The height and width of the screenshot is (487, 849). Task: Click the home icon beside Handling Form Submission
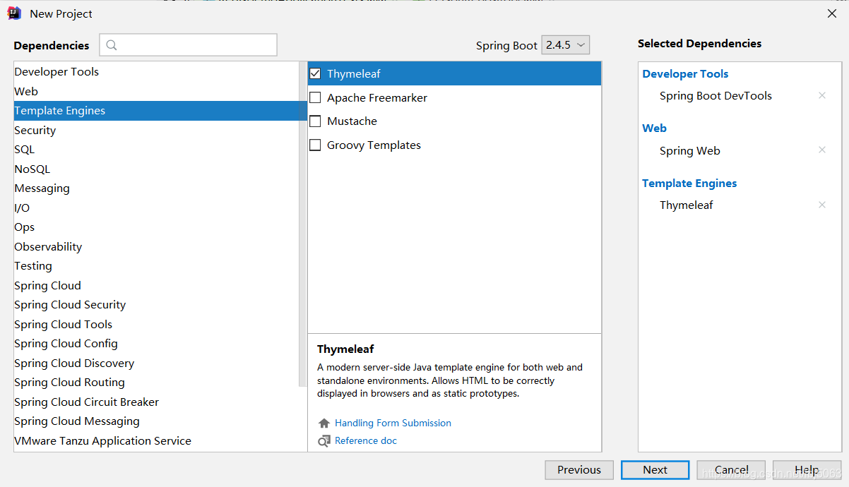click(x=324, y=423)
